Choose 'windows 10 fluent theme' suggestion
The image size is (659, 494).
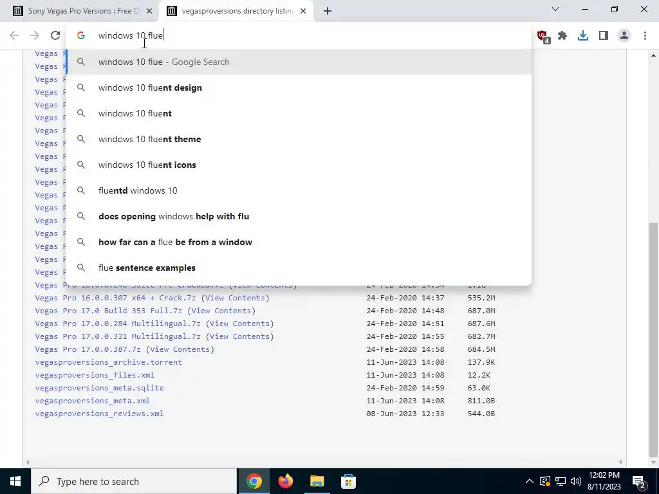point(299,139)
